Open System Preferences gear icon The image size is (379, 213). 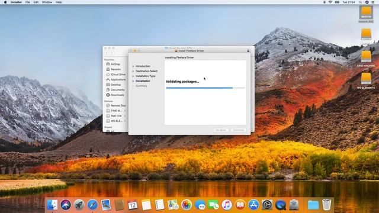pos(267,205)
